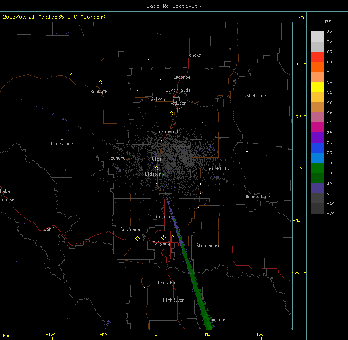Screen dimensions: 348x340
Task: Select the Stettler city label
Action: (256, 96)
